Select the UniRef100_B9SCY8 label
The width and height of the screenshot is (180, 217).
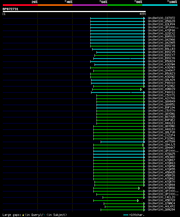click(161, 46)
